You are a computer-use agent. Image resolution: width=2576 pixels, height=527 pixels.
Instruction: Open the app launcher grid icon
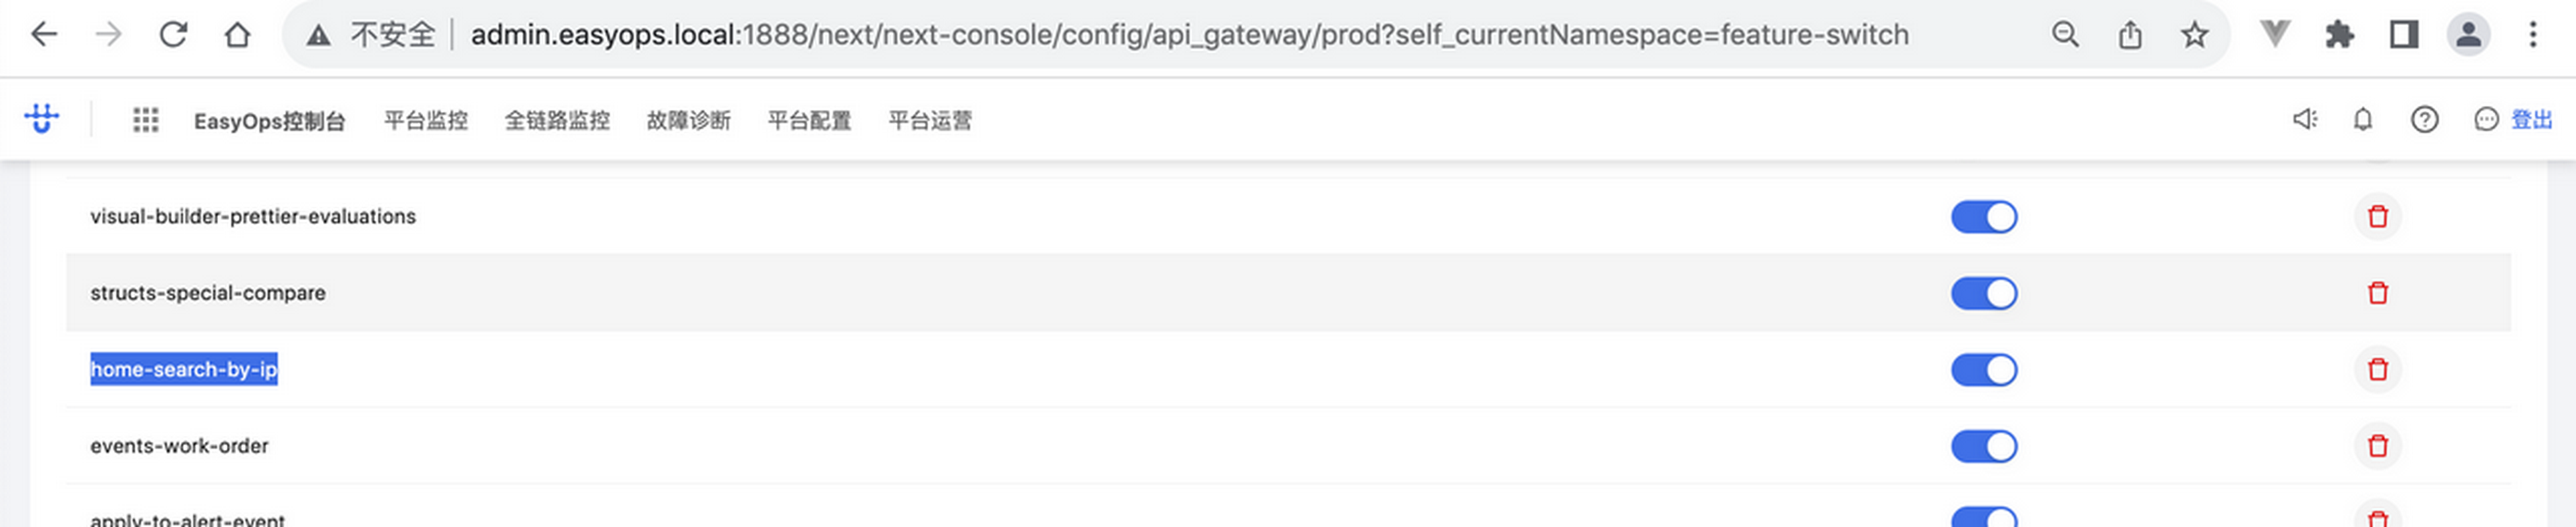coord(146,120)
